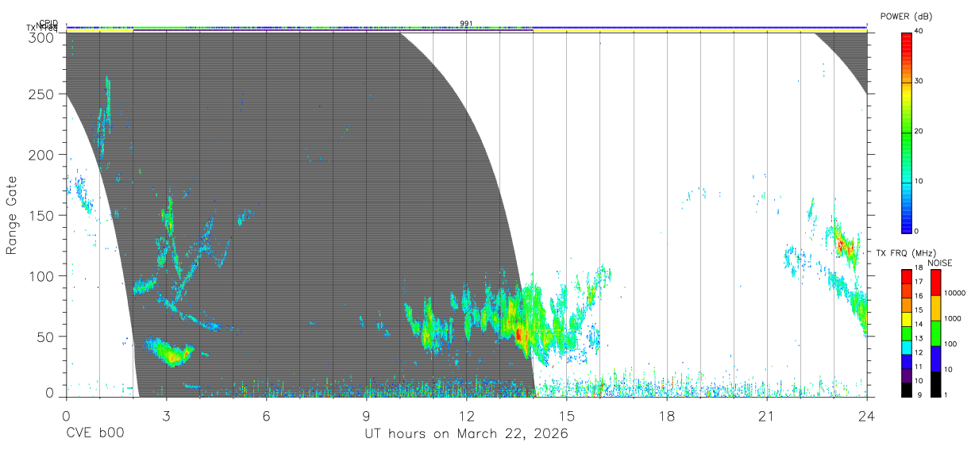Click the 300 tick on Range Gate axis

(42, 37)
